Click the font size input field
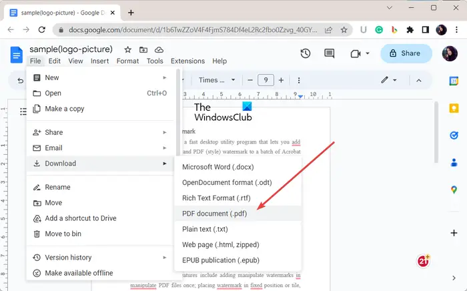This screenshot has width=467, height=291. point(266,80)
